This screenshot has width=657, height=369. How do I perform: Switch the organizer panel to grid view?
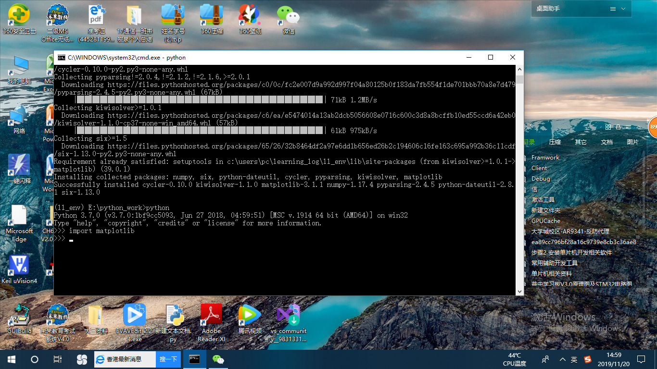(x=608, y=127)
